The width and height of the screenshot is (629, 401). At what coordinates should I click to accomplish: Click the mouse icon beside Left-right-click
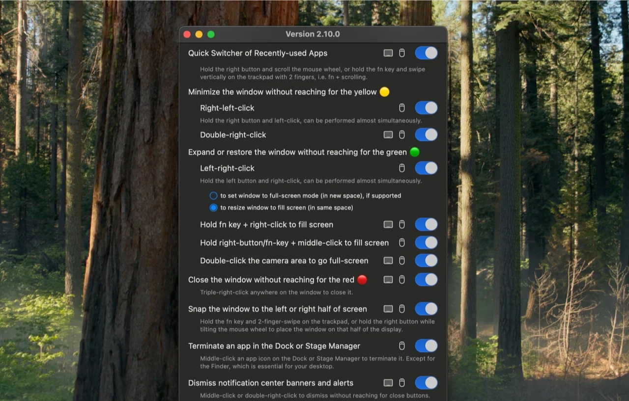tap(401, 168)
